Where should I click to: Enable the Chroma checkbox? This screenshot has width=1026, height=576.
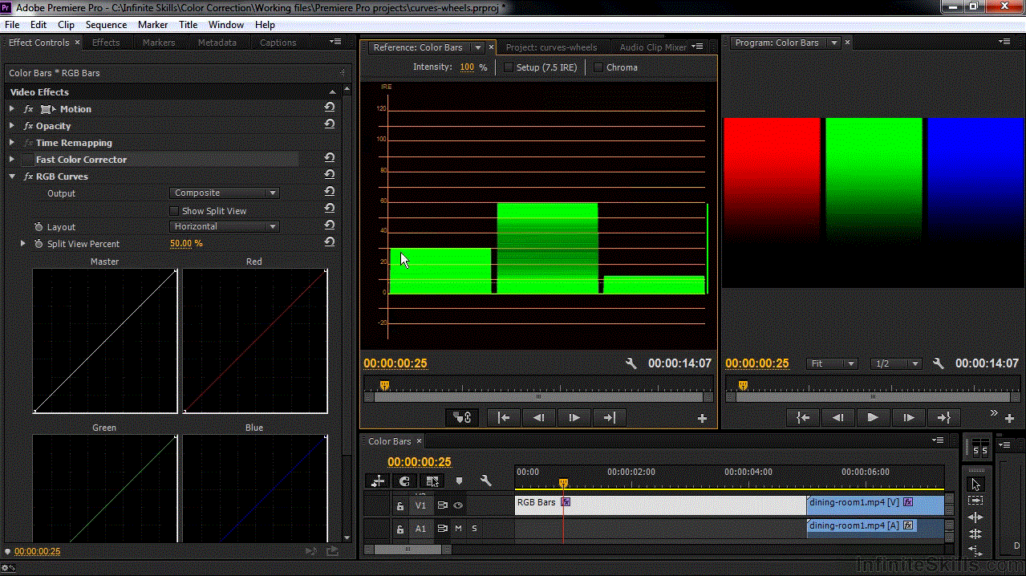(598, 67)
